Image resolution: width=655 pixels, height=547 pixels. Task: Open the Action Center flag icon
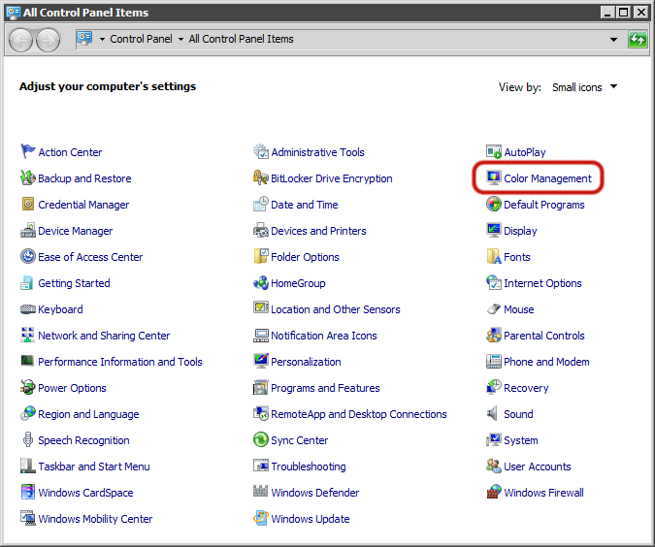[27, 151]
